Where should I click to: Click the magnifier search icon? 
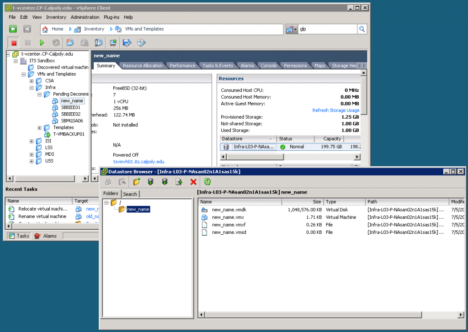click(x=362, y=29)
